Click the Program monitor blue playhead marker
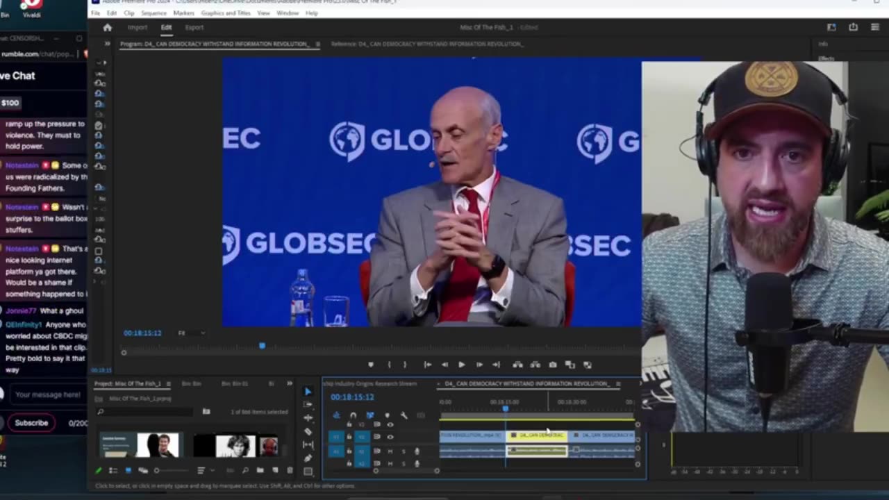The image size is (889, 500). 262,345
